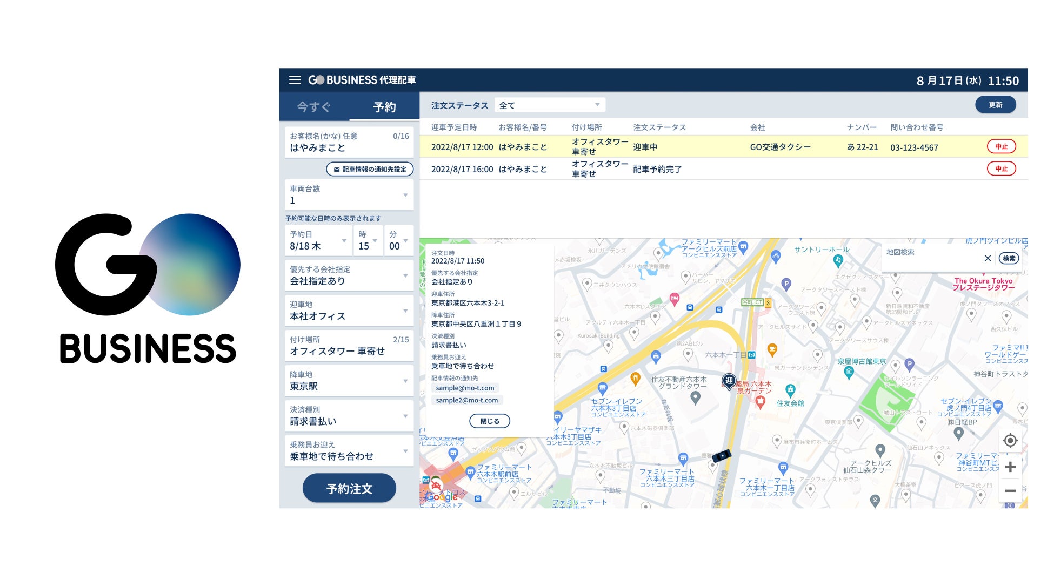Click the 薬局 六本木泉ガーデン pharmacy pin
The image size is (1054, 573).
pyautogui.click(x=761, y=401)
